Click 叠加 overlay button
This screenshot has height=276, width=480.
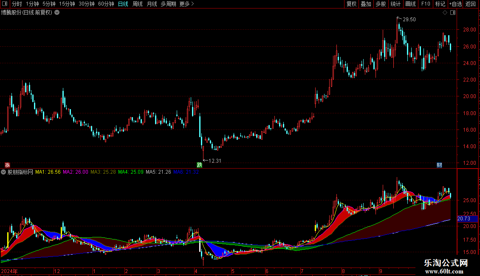(x=366, y=4)
